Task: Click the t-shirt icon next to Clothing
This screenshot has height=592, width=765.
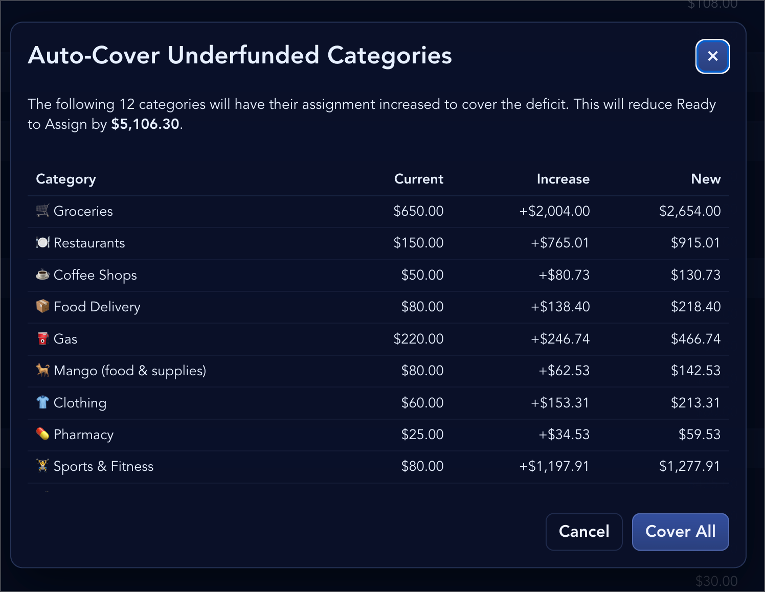Action: 43,402
